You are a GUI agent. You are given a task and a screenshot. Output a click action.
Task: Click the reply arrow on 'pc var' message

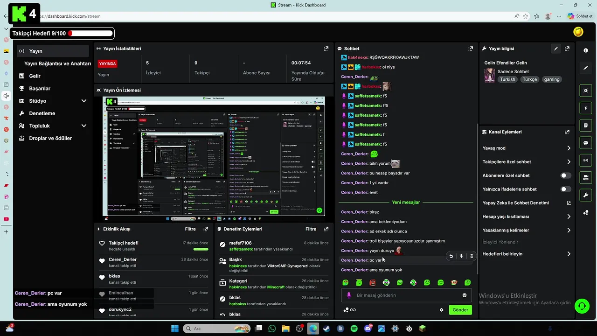pyautogui.click(x=451, y=256)
